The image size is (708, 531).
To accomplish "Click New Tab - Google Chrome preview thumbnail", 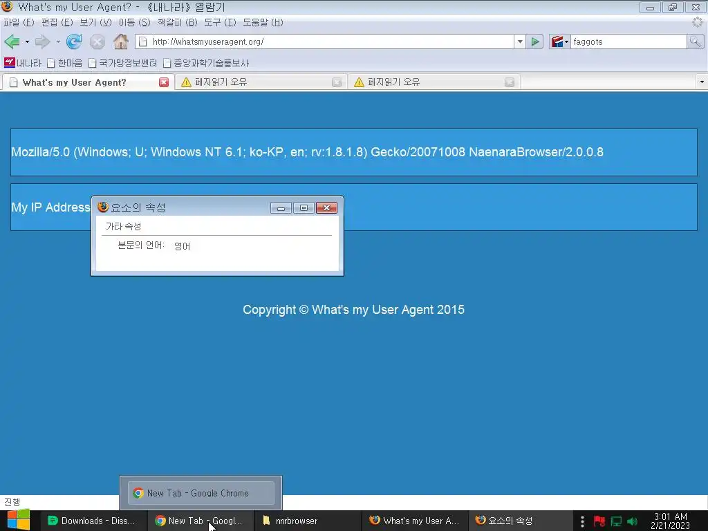I will [201, 492].
